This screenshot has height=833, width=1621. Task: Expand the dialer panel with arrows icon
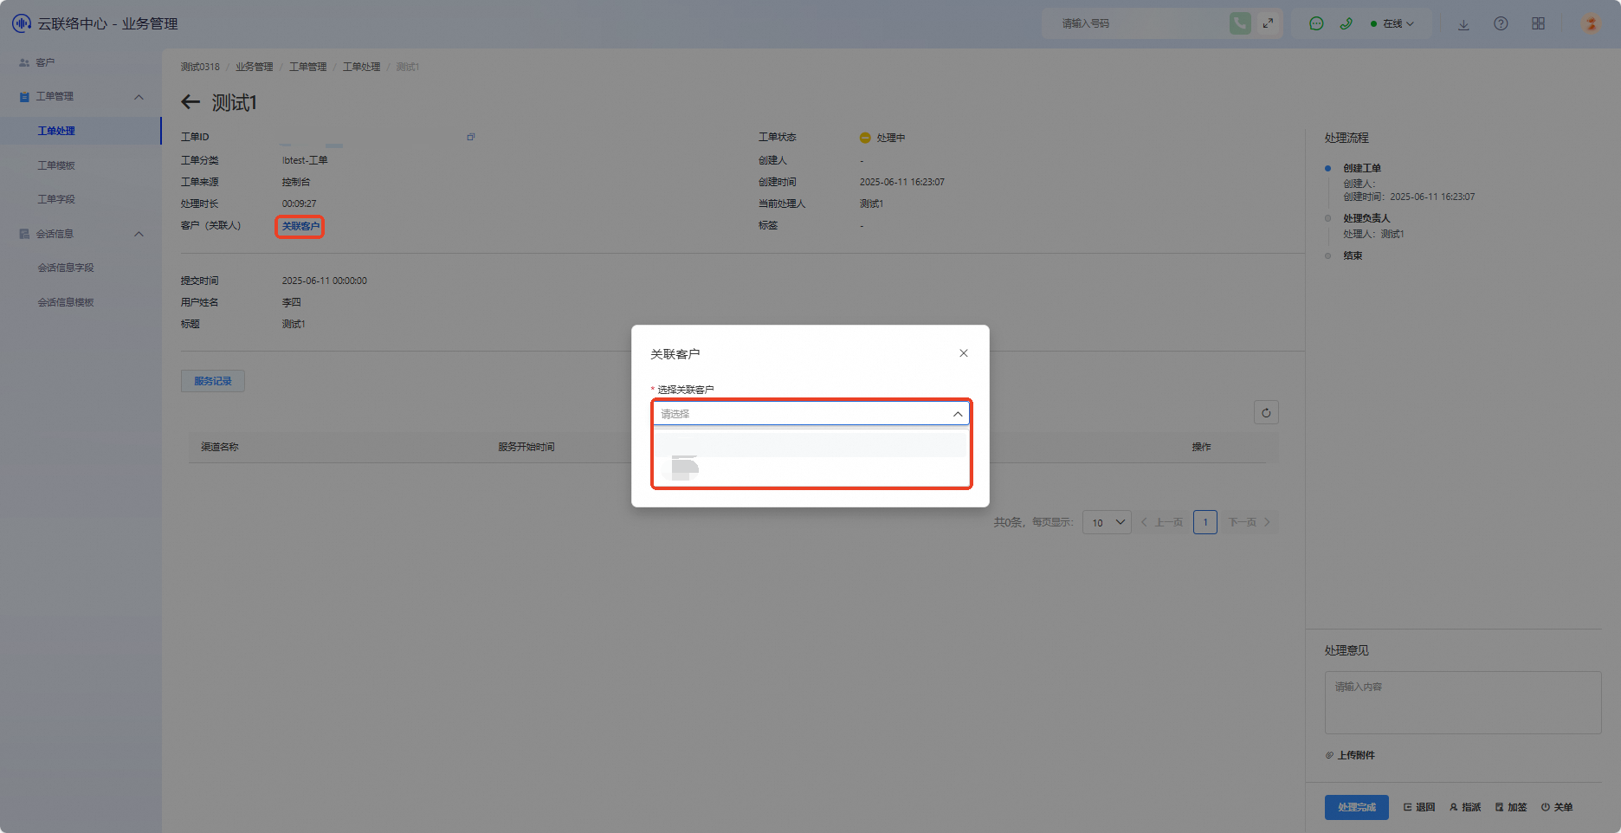(1268, 23)
